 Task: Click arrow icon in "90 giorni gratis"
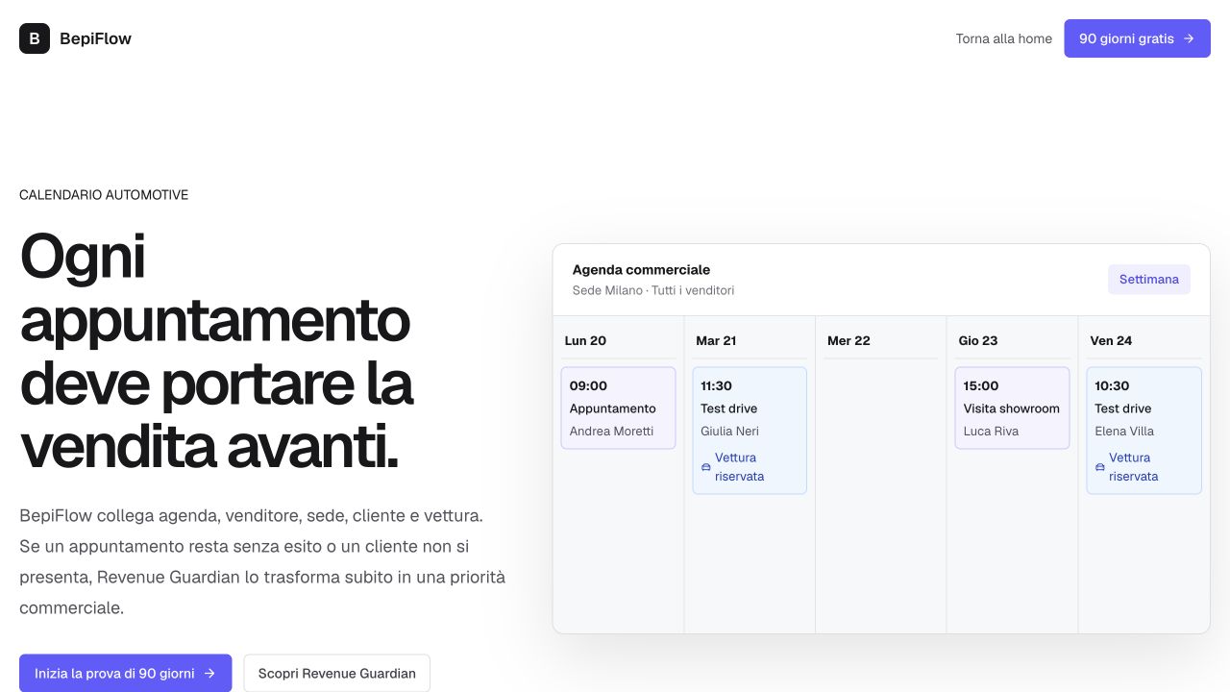coord(1189,38)
